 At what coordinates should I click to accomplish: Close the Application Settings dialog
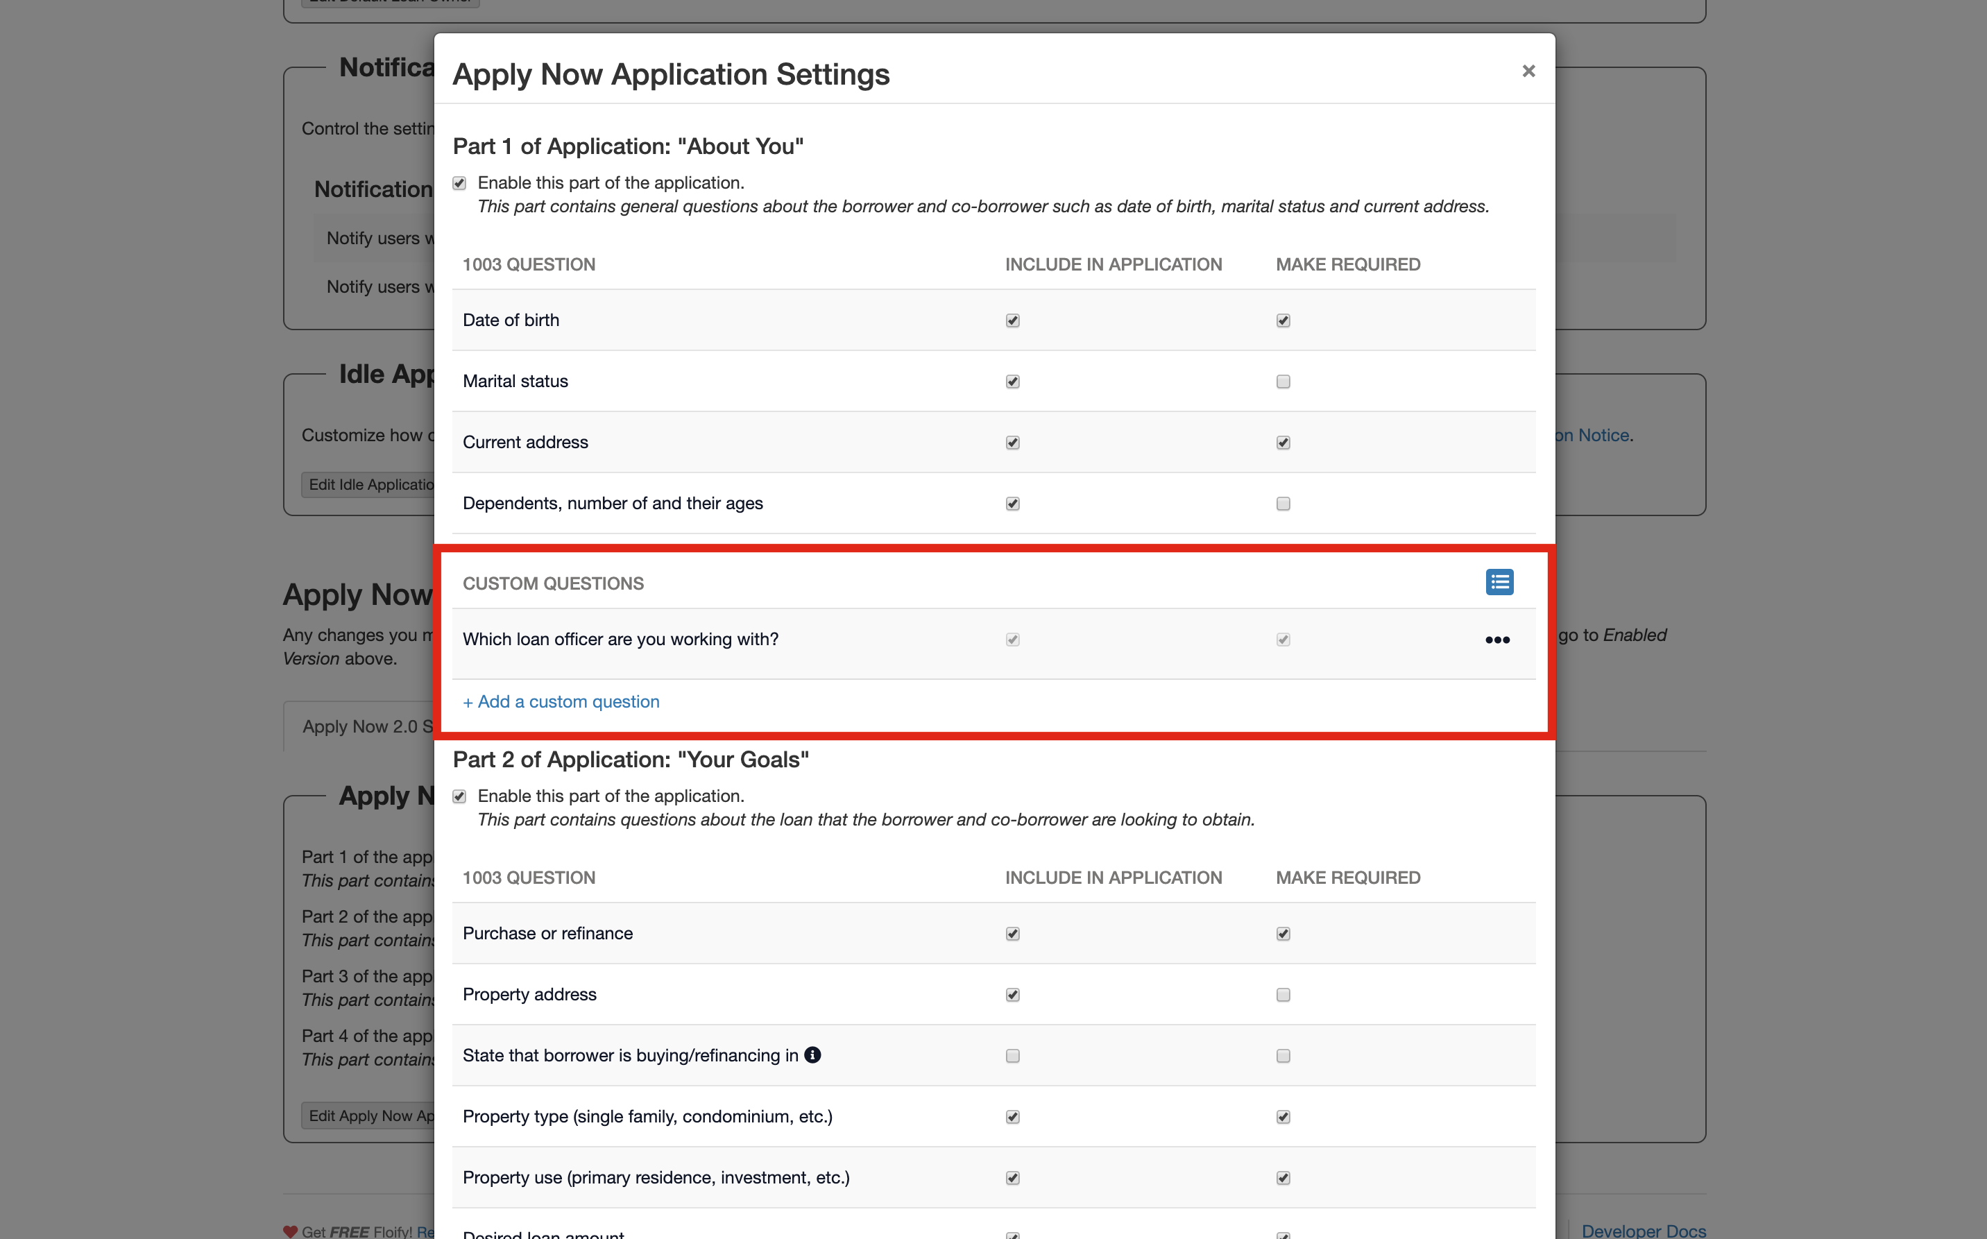pyautogui.click(x=1528, y=71)
